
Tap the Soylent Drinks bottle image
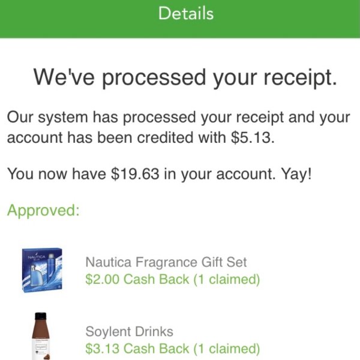tap(41, 336)
